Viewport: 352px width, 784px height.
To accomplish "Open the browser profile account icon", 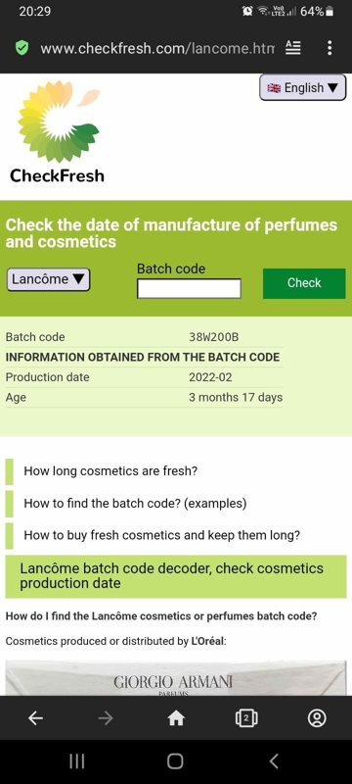I will [x=317, y=718].
